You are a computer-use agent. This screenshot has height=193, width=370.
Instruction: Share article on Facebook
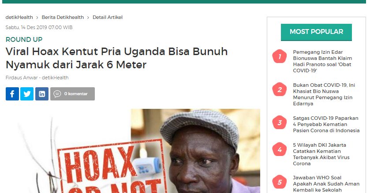(x=12, y=94)
